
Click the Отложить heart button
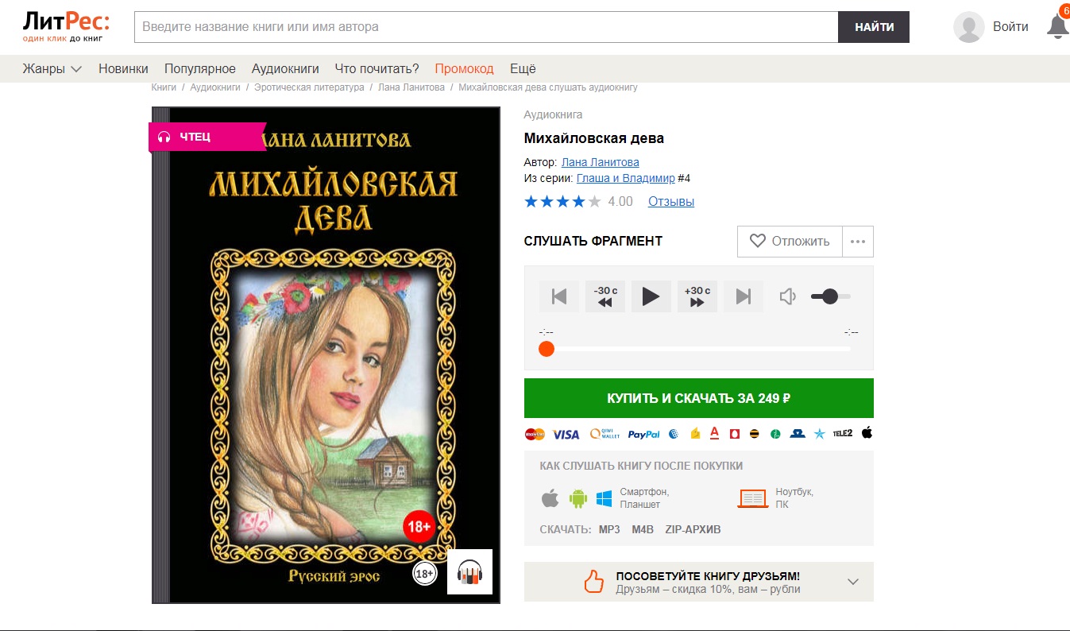coord(790,242)
